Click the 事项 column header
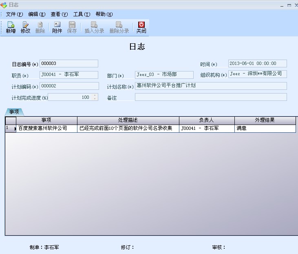 point(46,120)
